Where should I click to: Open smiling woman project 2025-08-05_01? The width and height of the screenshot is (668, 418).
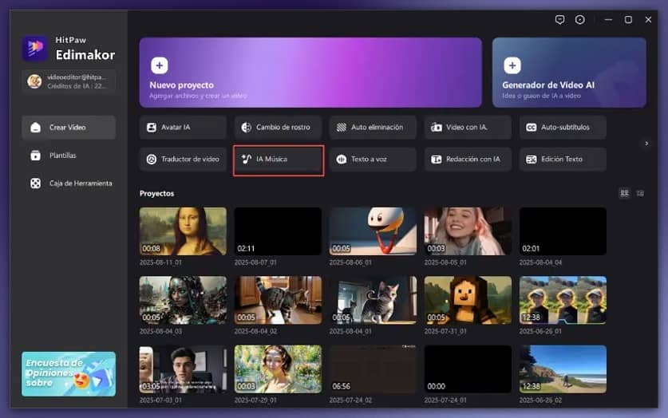click(x=468, y=231)
